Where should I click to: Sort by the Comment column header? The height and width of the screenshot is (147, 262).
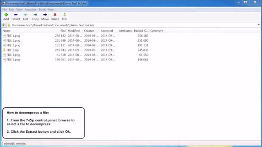click(x=157, y=31)
